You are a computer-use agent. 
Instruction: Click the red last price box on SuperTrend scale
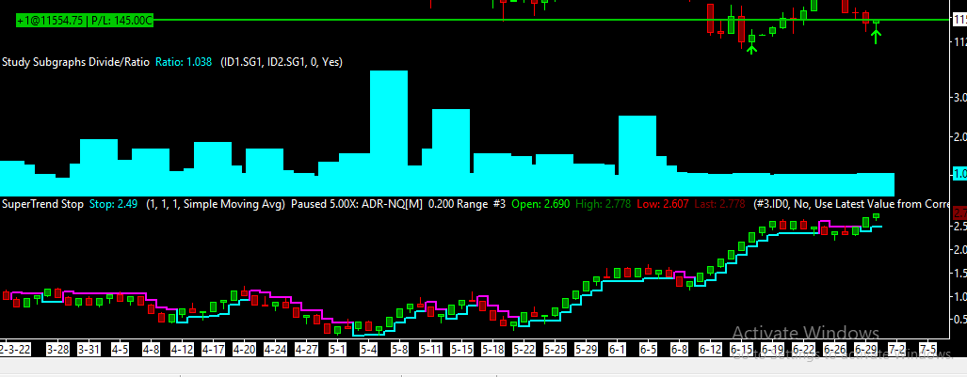tap(959, 213)
